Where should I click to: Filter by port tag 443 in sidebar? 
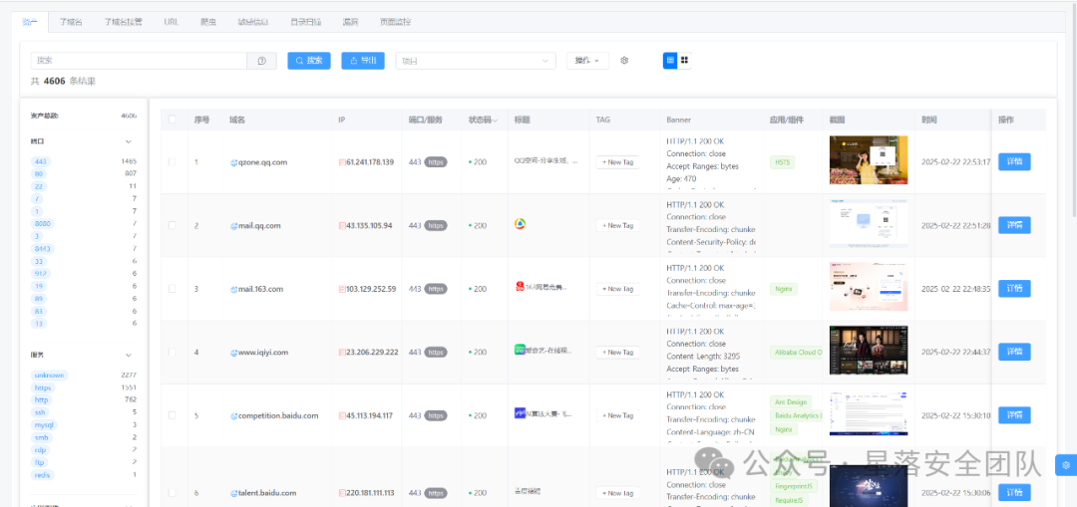point(41,162)
